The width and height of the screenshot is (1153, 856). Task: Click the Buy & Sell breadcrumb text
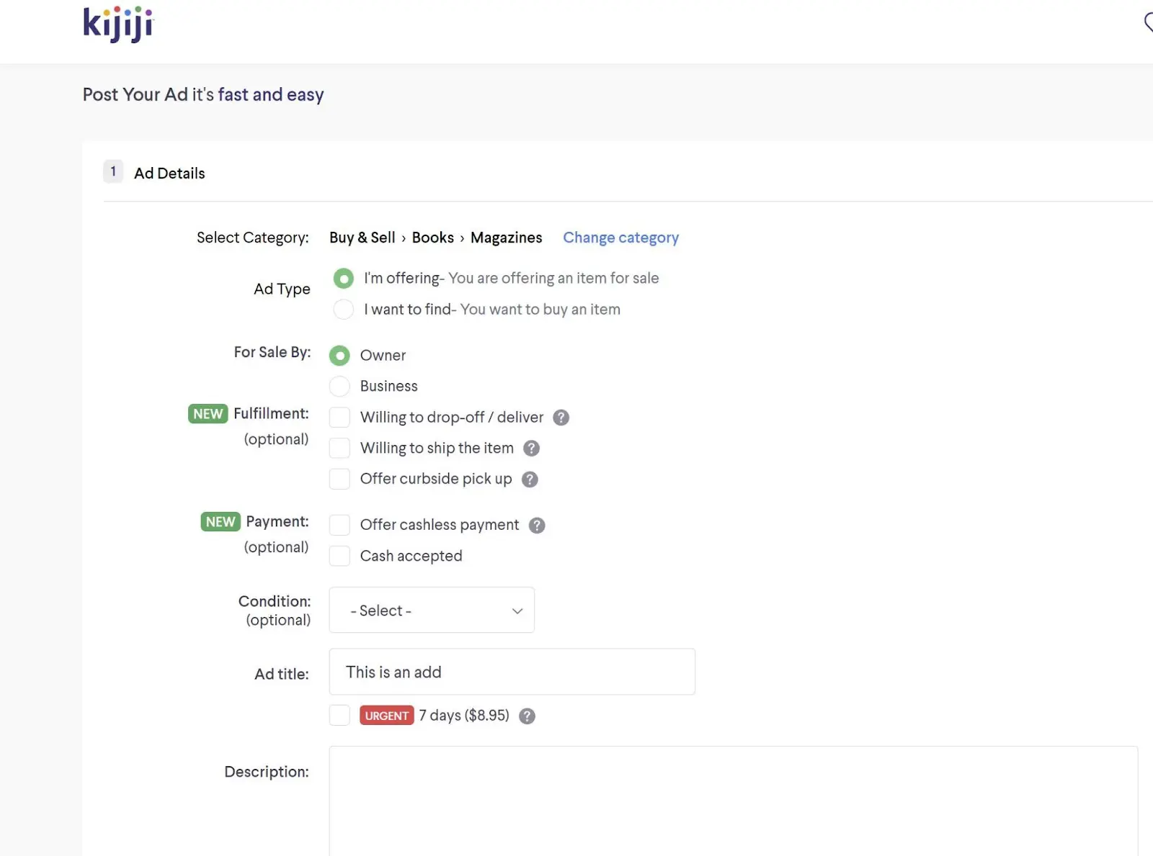pos(362,238)
